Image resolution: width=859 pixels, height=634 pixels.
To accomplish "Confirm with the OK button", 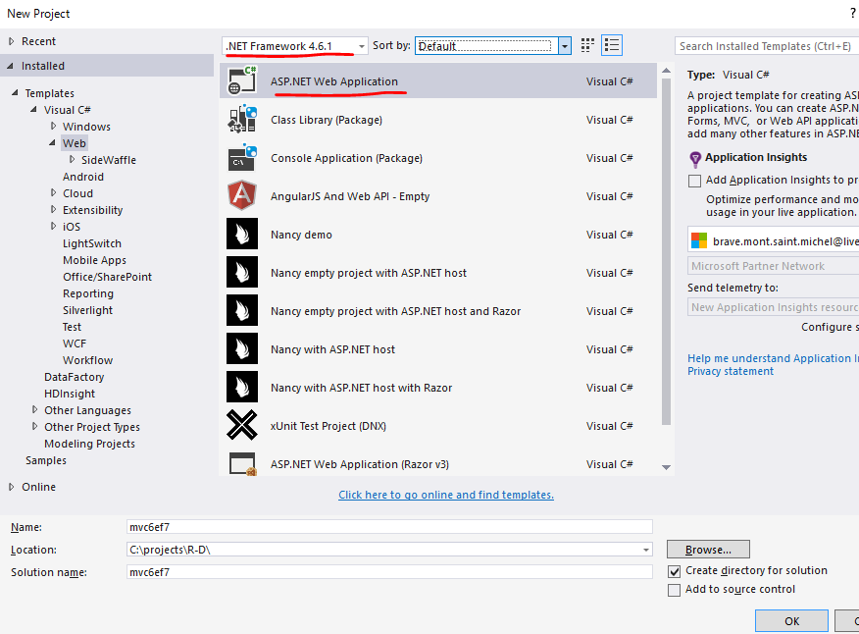I will [x=791, y=621].
